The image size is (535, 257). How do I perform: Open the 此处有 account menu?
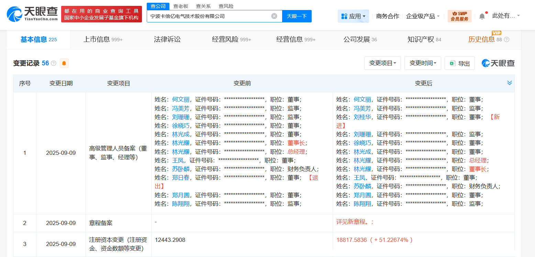click(x=503, y=16)
